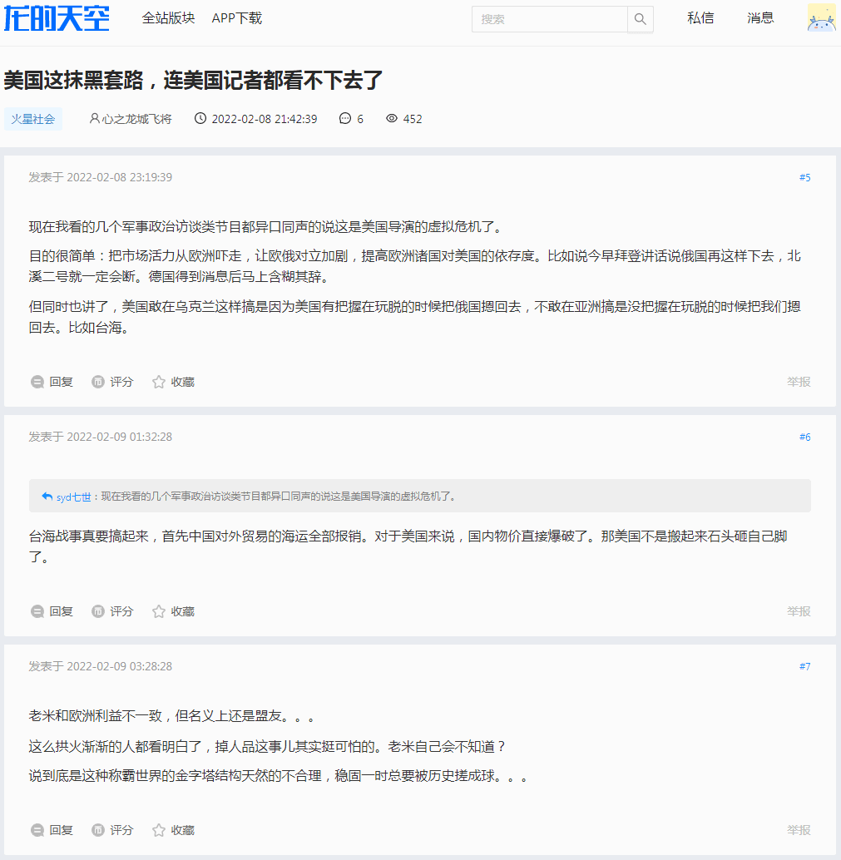
Task: Click the 收藏 star on post #5
Action: pyautogui.click(x=159, y=382)
